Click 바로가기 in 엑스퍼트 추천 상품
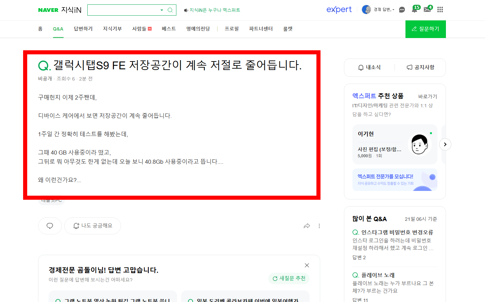485x302 pixels. click(x=428, y=96)
